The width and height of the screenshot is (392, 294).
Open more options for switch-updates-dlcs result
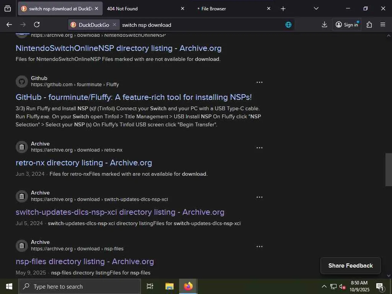point(259,197)
